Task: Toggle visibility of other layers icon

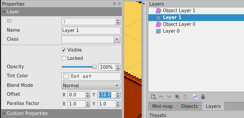Action: 195,97
